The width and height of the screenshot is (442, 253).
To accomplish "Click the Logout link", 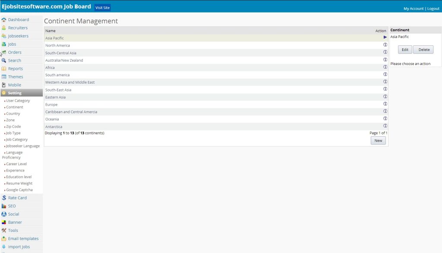I will (433, 9).
